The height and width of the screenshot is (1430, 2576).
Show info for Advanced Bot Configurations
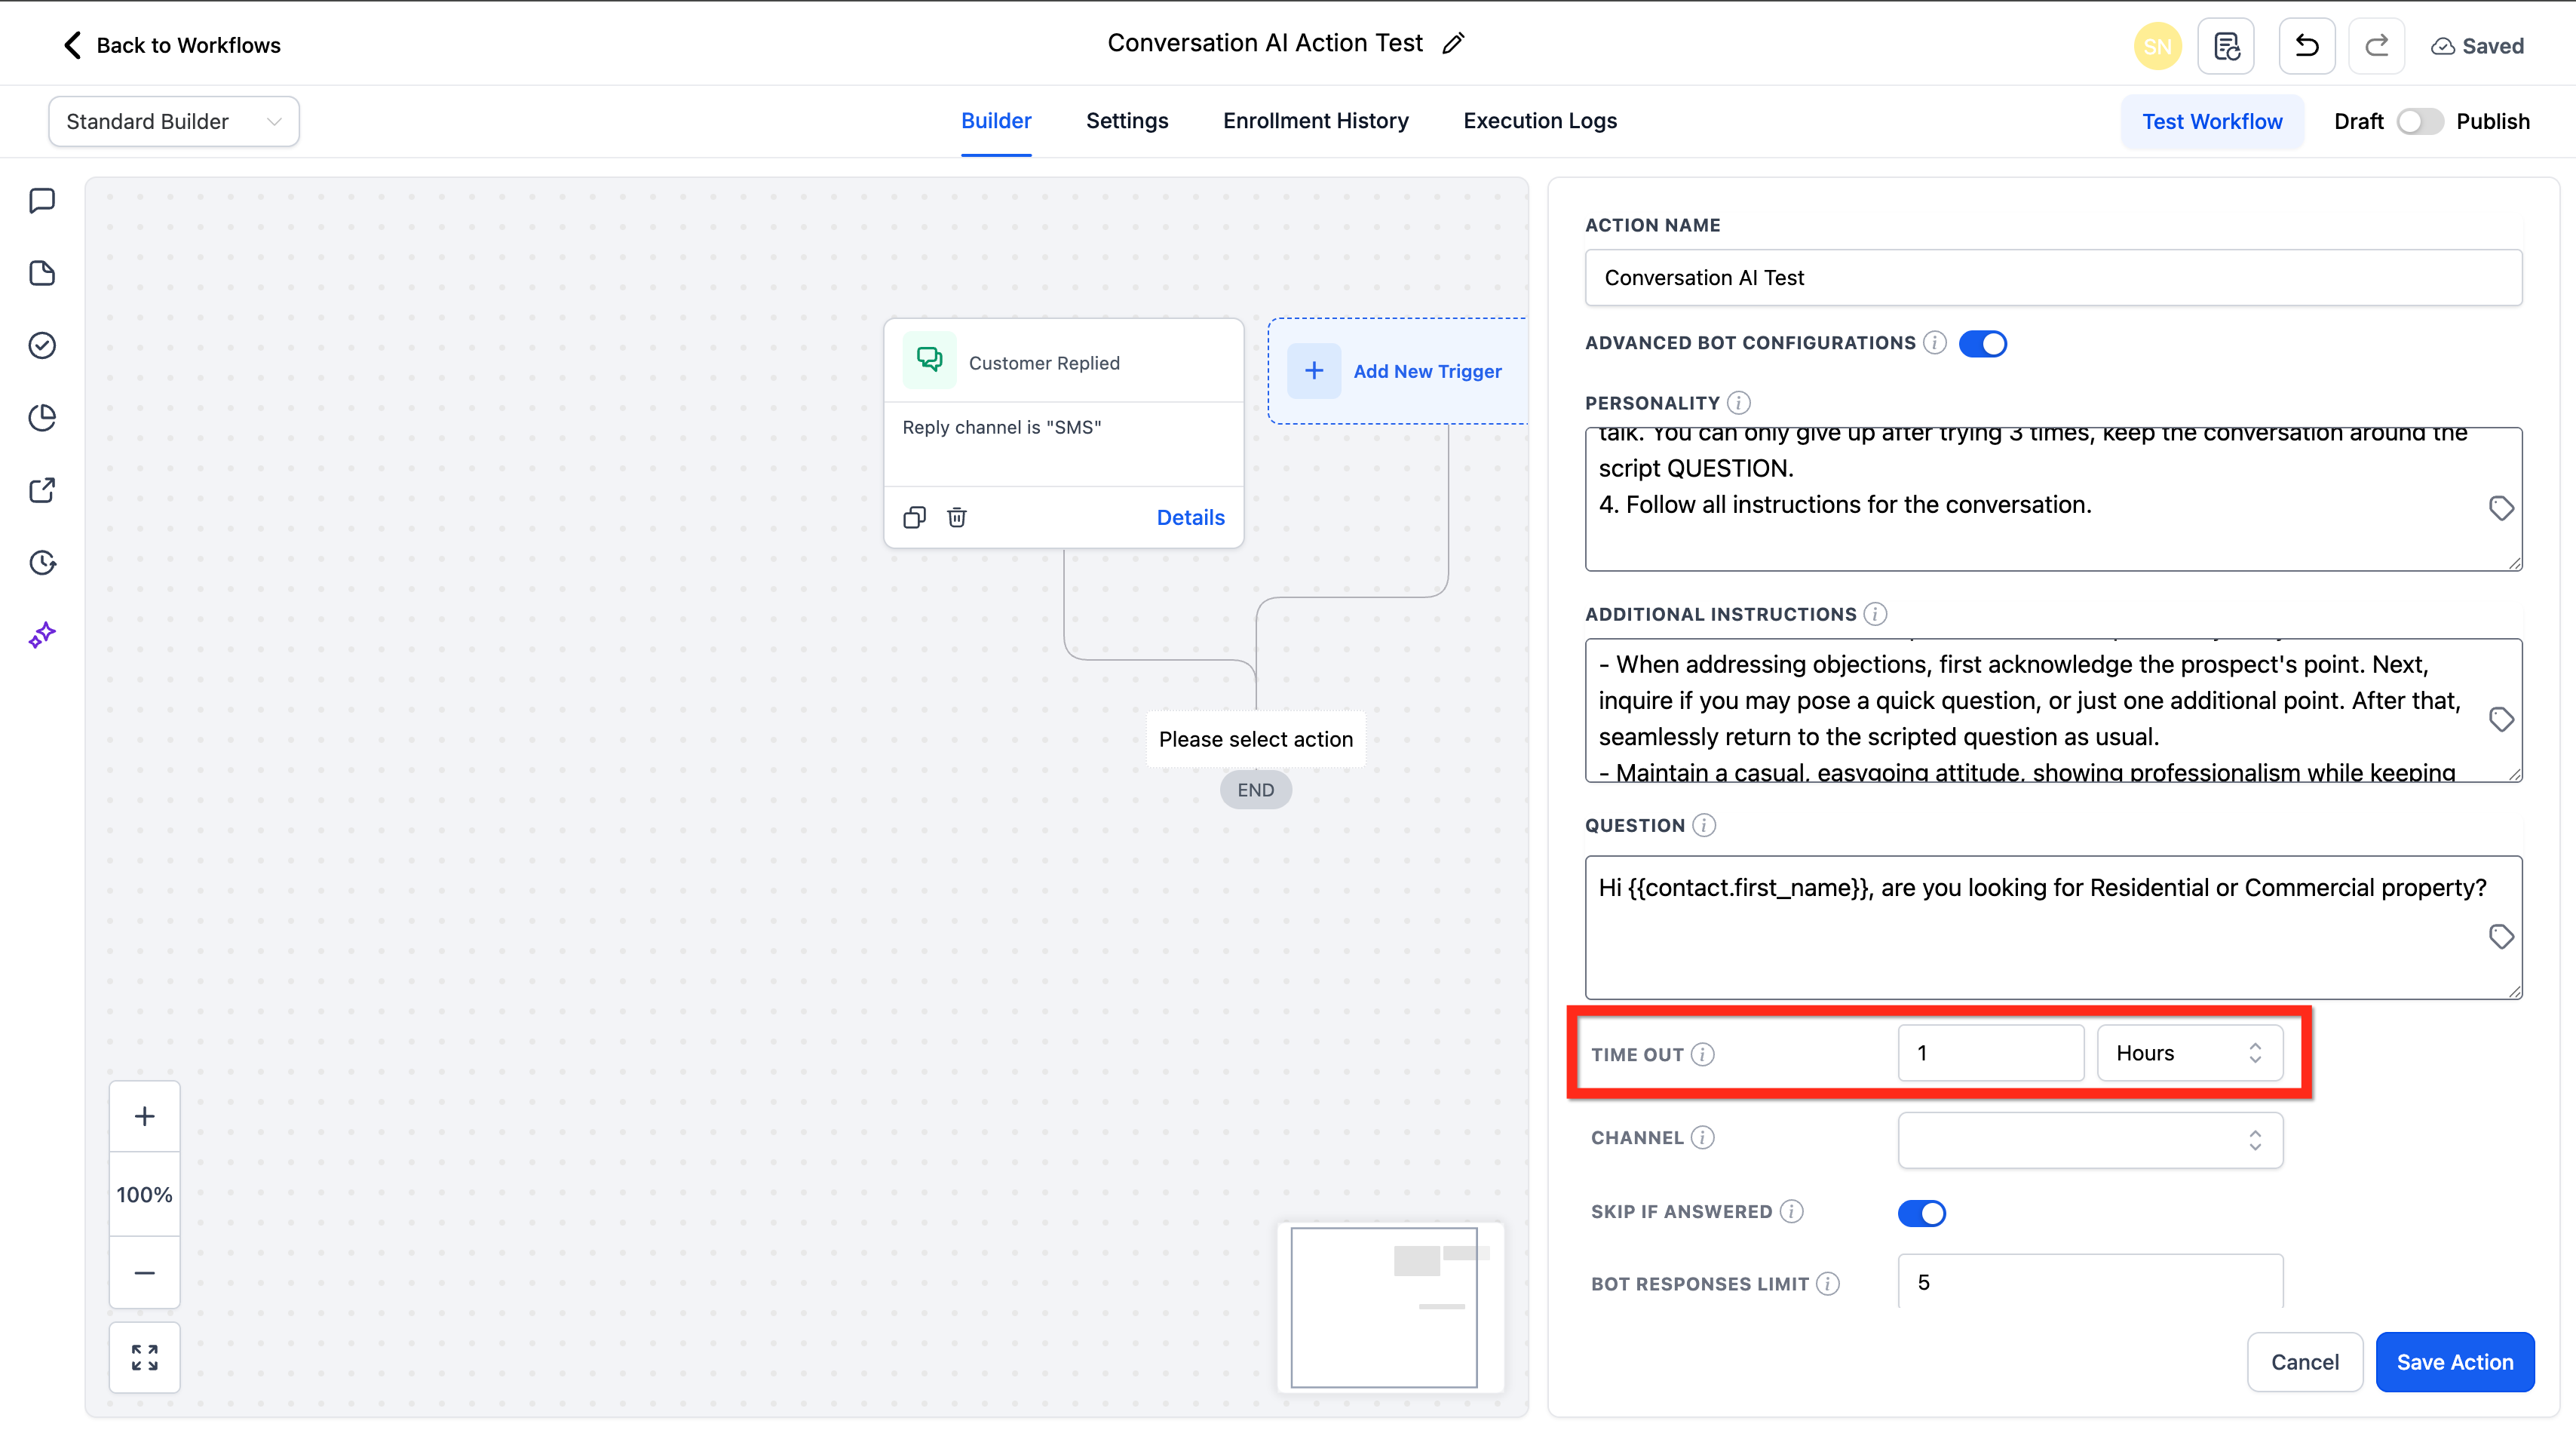click(1935, 343)
